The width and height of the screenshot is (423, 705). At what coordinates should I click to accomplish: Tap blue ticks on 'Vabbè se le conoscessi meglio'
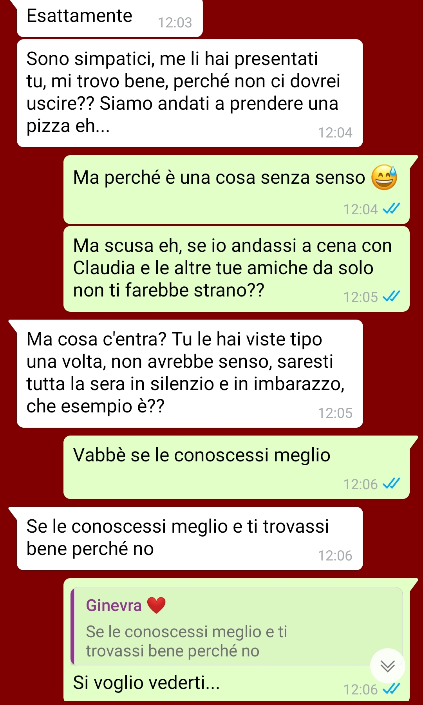pyautogui.click(x=391, y=484)
